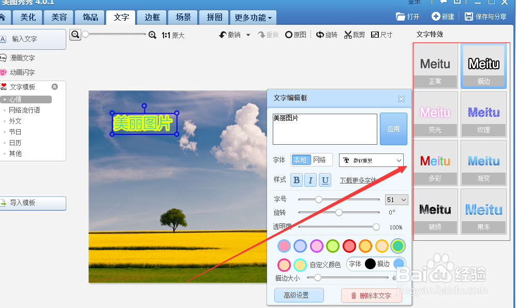Choose the 多彩 colorful text effect
This screenshot has width=516, height=308.
[x=435, y=163]
